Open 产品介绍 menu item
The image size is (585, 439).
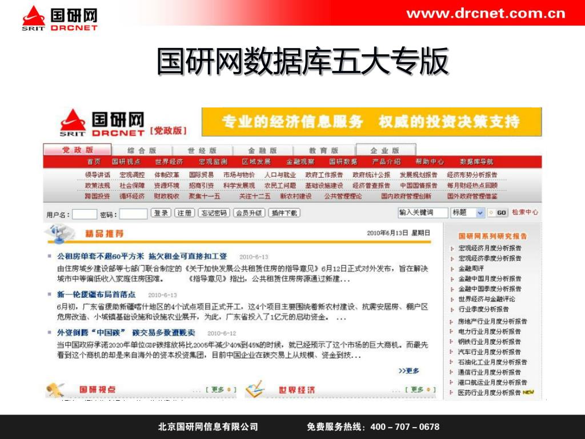387,162
